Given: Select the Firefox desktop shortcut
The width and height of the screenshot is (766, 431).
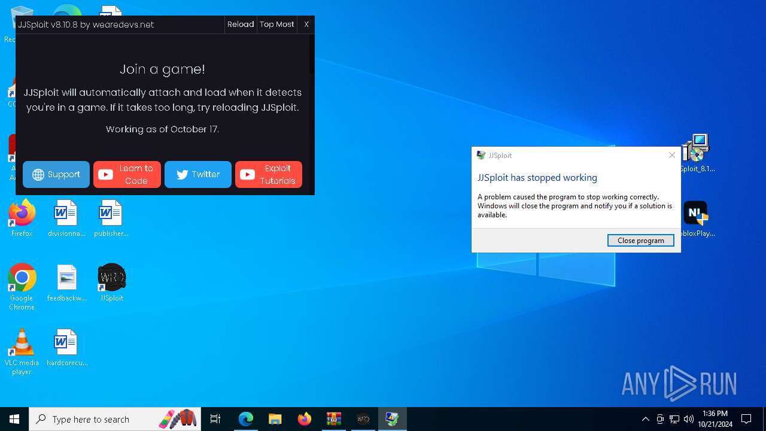Looking at the screenshot, I should (x=22, y=219).
